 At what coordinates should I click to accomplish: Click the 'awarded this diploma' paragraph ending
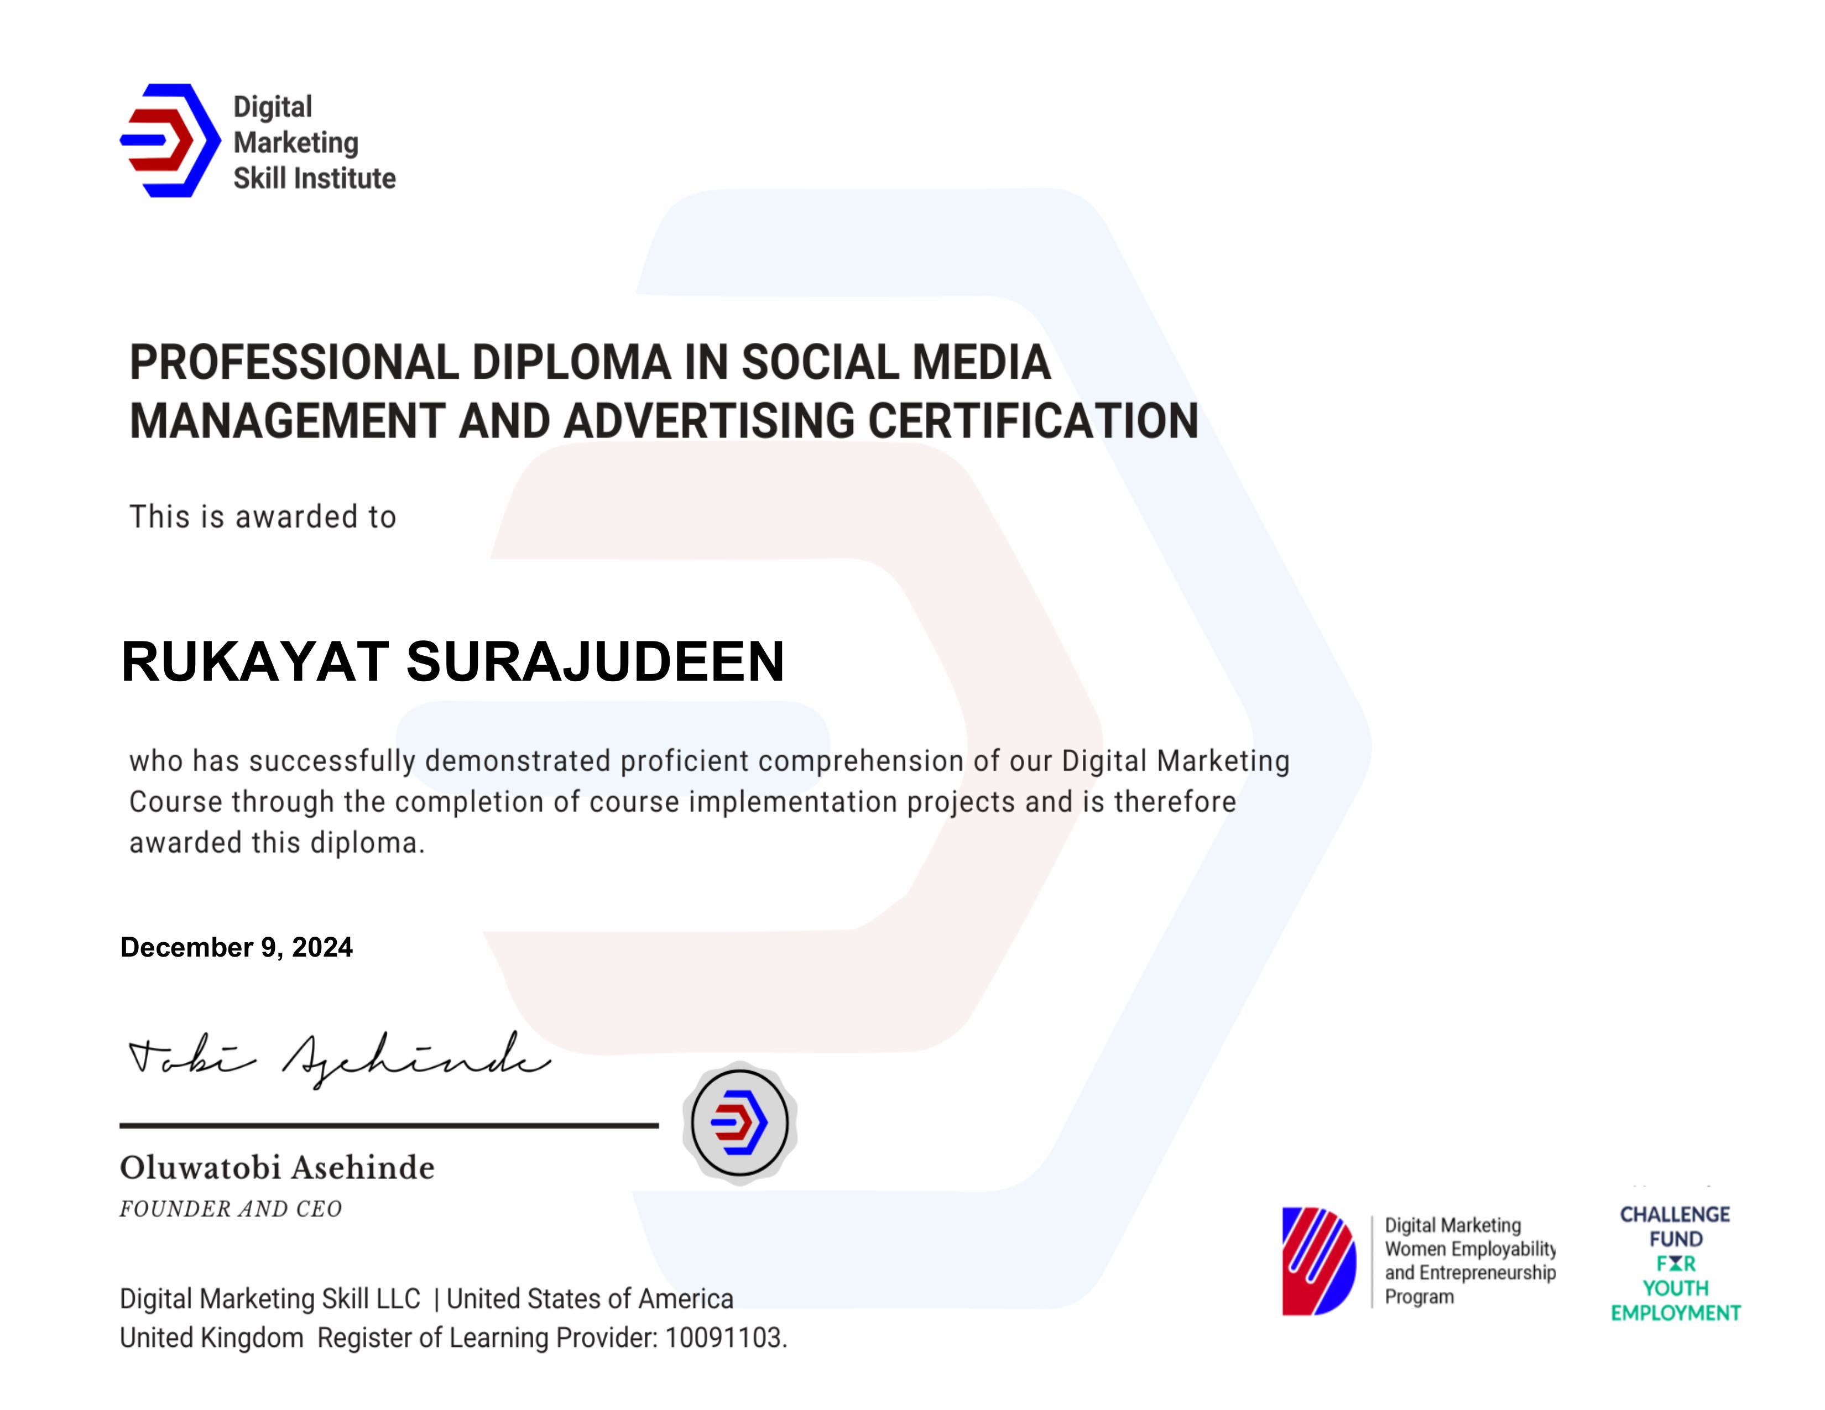[x=277, y=843]
